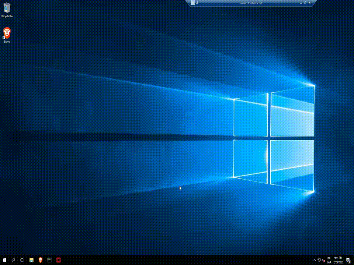Open the red FortiClient taskbar icon
Screen dimensions: 354x265
pos(59,260)
